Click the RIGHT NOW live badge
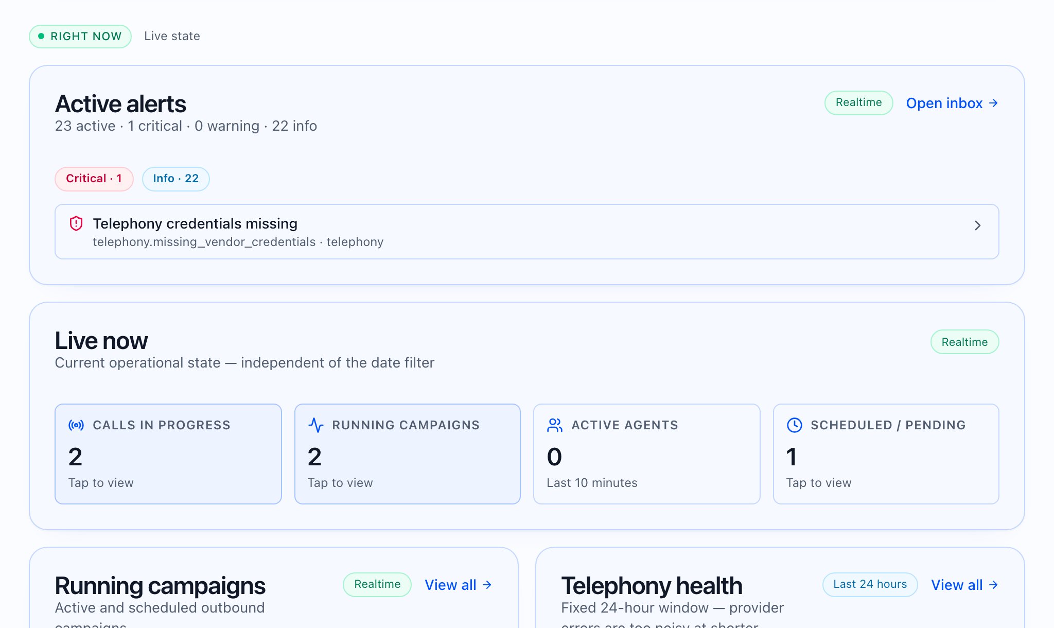Screen dimensions: 1054x628 click(x=80, y=37)
